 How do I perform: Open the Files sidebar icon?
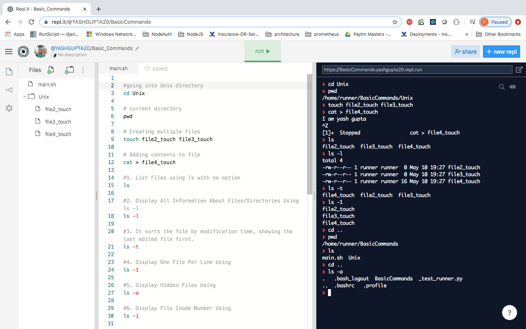[9, 72]
